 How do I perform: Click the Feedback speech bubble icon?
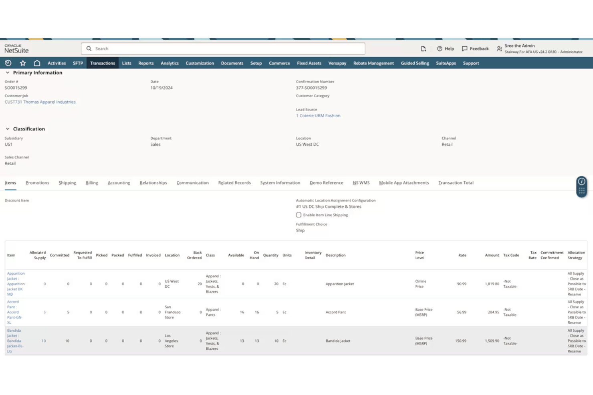(x=464, y=48)
